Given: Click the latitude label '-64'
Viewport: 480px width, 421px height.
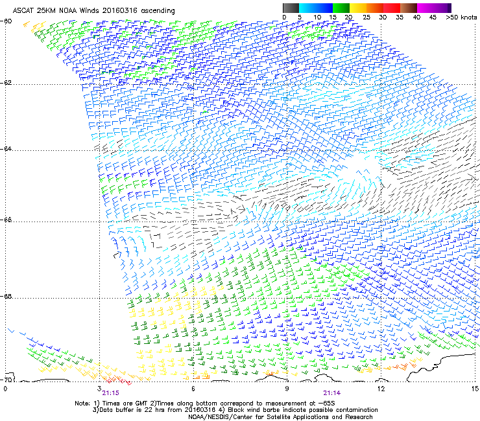Looking at the screenshot, I should pyautogui.click(x=6, y=149).
